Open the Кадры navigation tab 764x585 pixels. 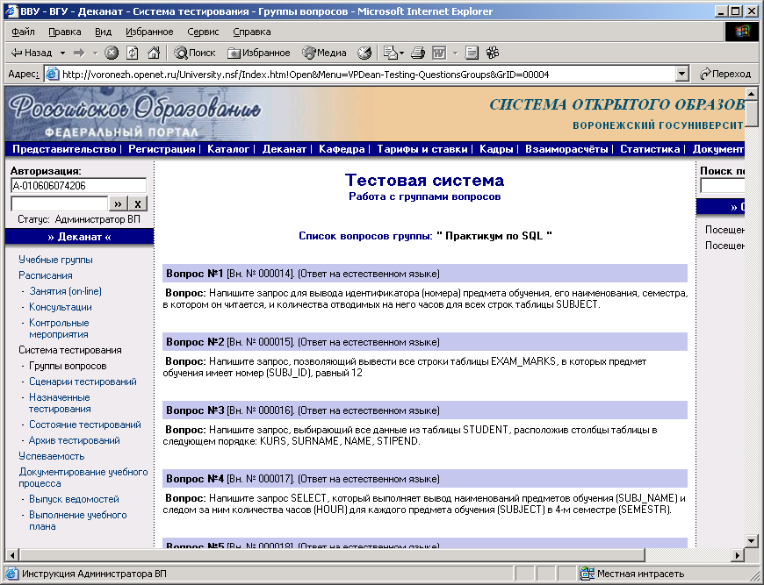click(x=496, y=149)
